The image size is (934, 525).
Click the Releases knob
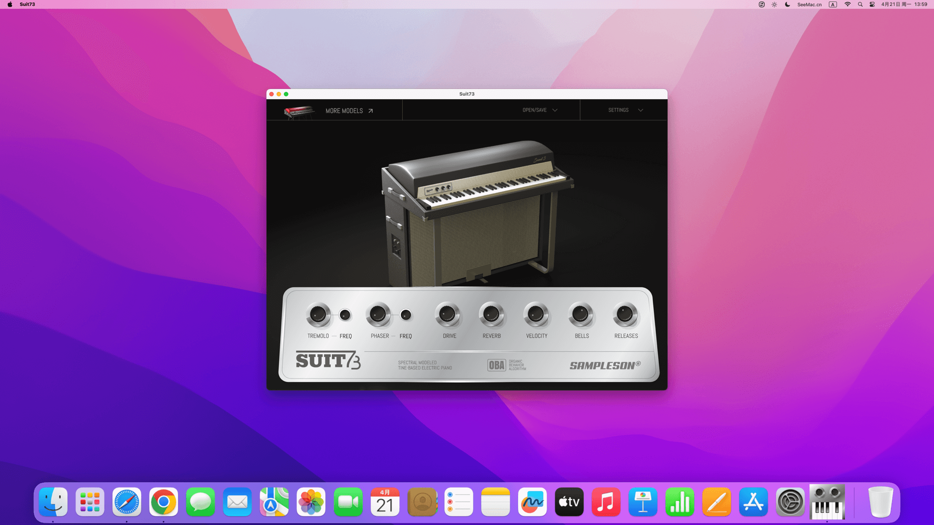tap(625, 315)
